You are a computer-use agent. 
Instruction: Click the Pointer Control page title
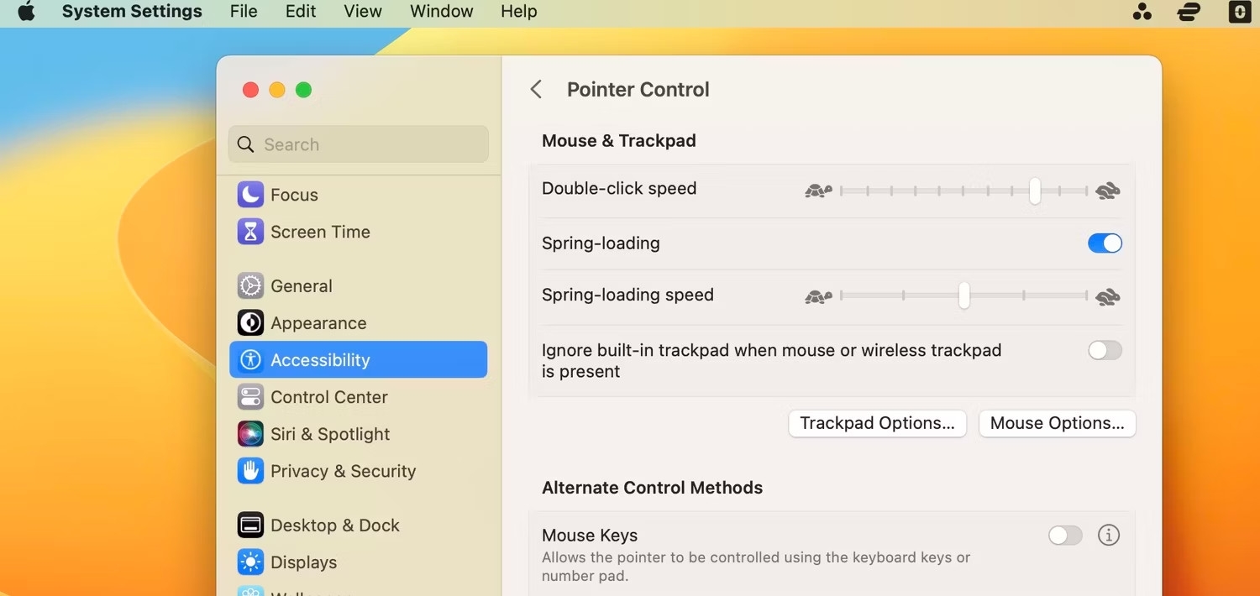pos(638,90)
